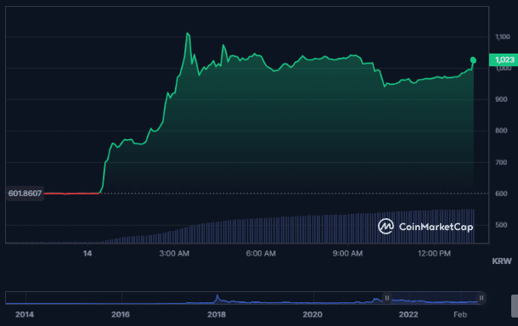
Task: Click Feb on the navigator timeline
Action: (x=460, y=314)
